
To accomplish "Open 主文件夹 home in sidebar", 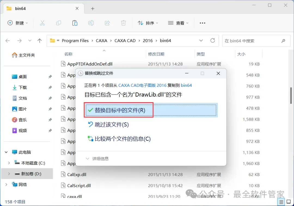I will point(23,55).
